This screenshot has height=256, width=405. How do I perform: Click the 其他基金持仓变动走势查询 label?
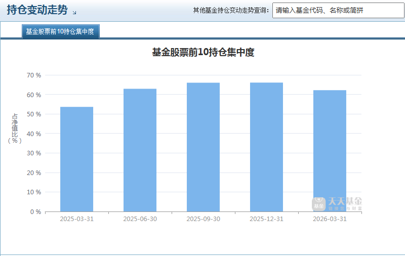231,10
